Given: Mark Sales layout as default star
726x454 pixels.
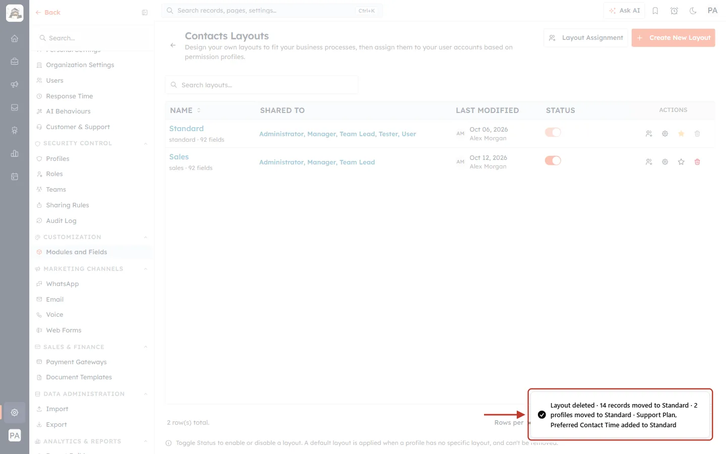Looking at the screenshot, I should 681,162.
